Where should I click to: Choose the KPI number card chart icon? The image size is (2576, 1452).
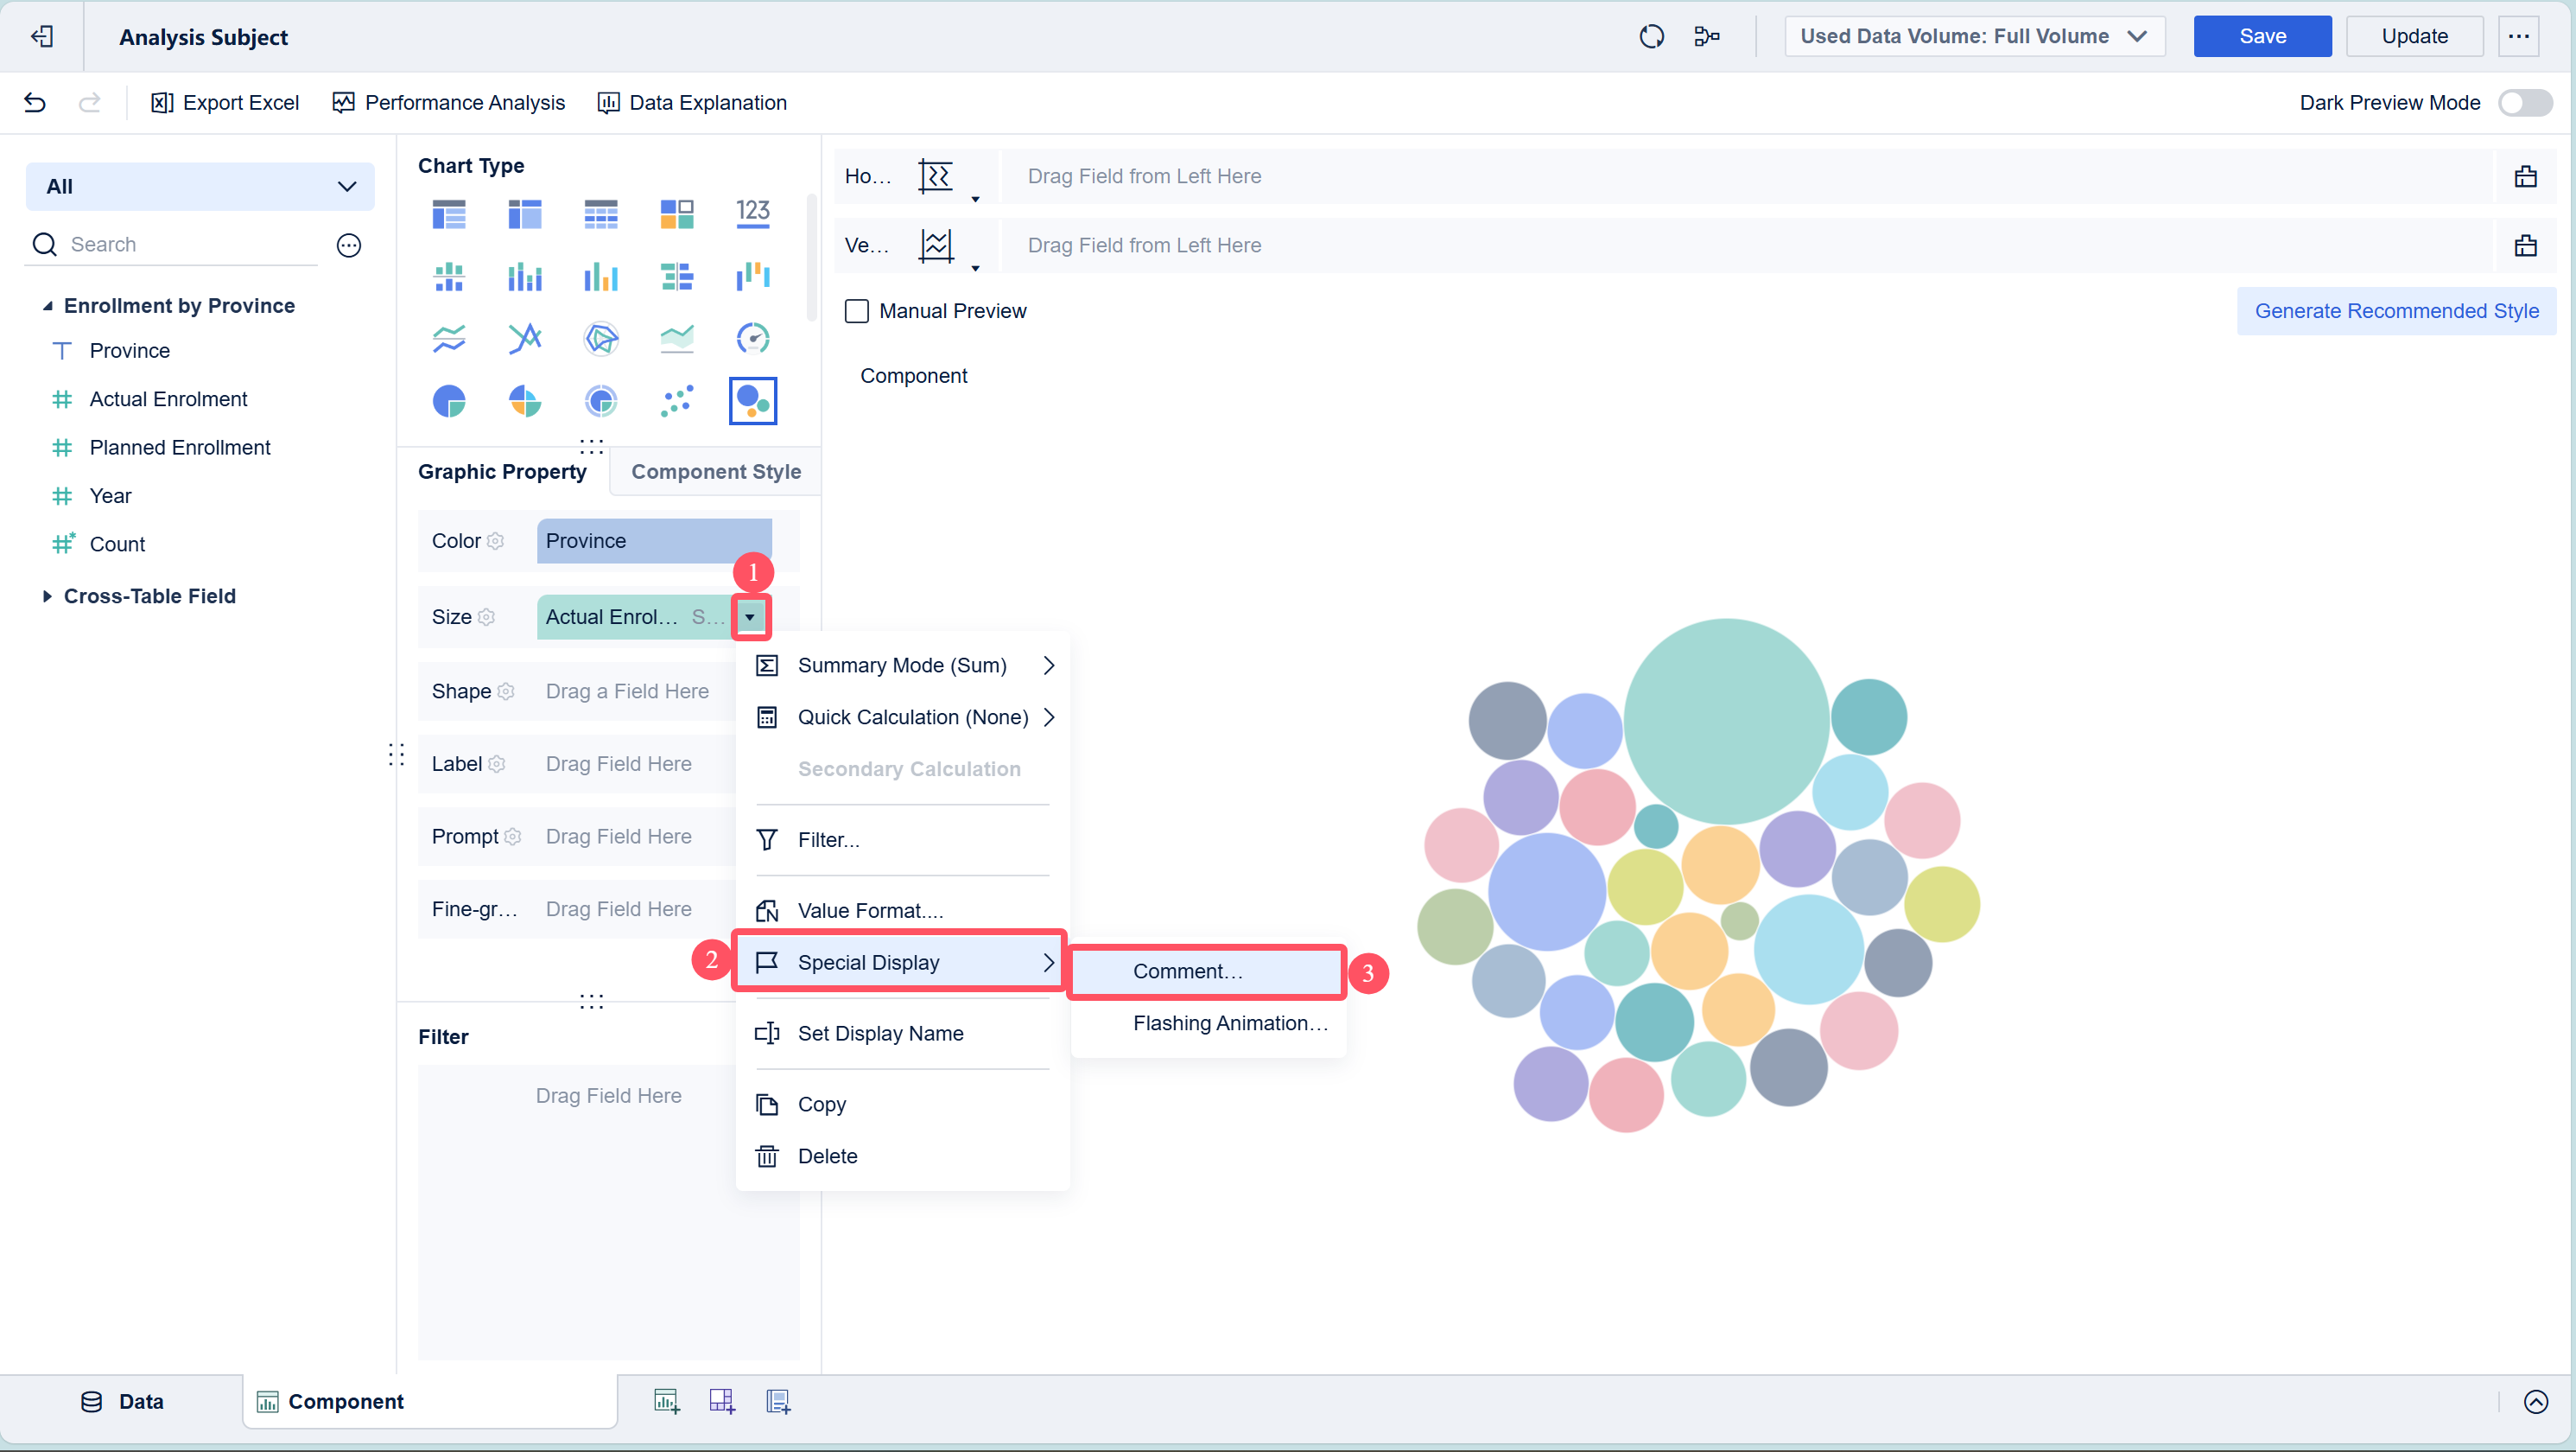(x=752, y=213)
